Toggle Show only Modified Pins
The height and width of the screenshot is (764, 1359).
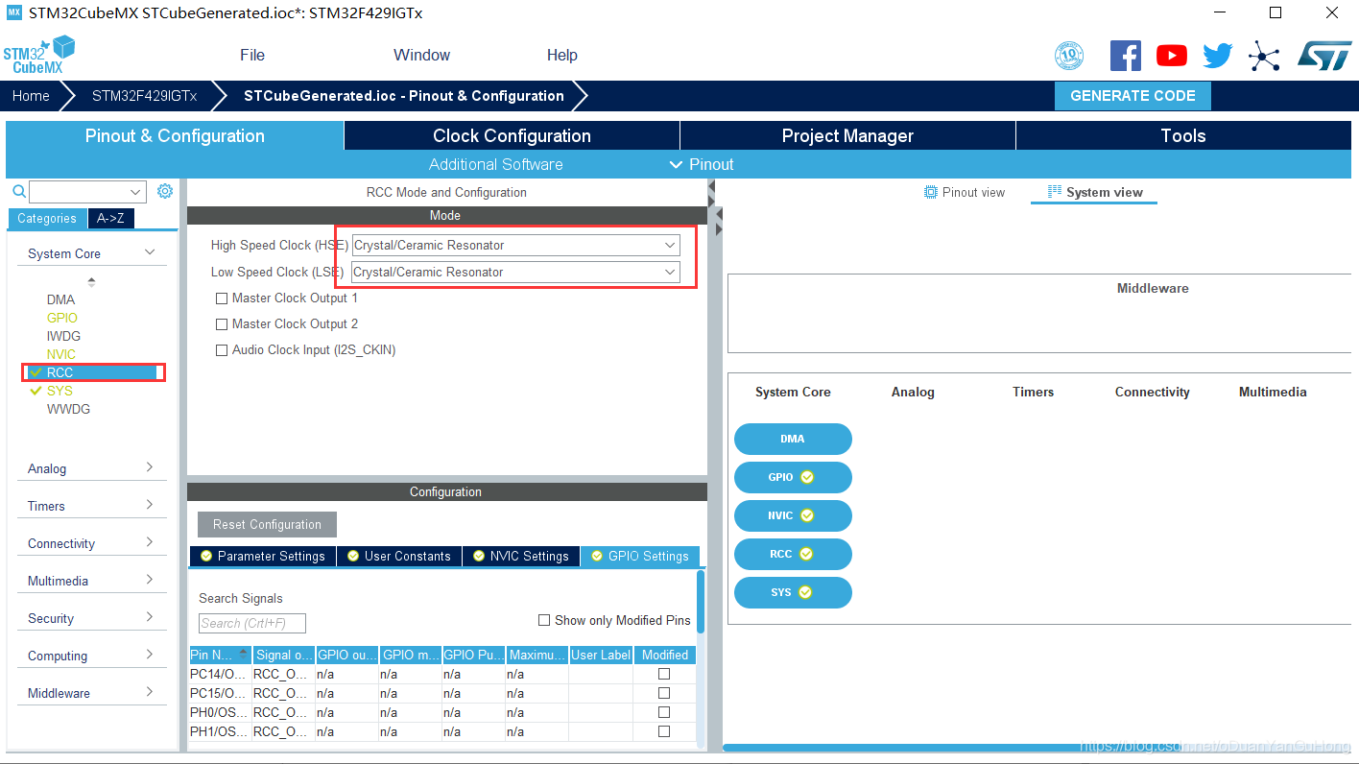click(544, 620)
